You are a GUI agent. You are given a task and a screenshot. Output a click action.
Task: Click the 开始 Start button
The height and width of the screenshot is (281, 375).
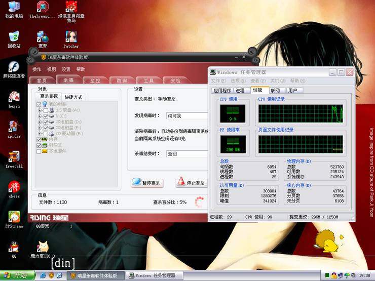pos(17,276)
